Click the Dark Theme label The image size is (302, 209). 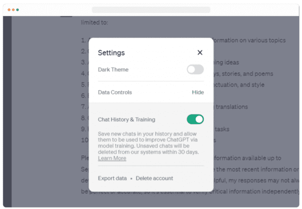(x=113, y=70)
